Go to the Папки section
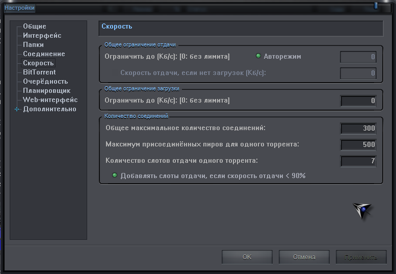 pyautogui.click(x=33, y=45)
